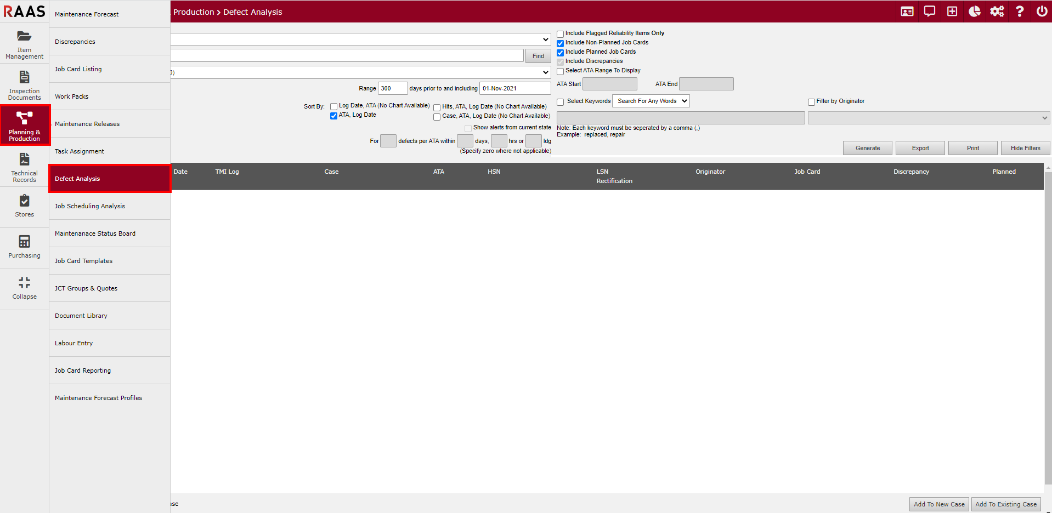Screen dimensions: 1052x513
Task: Open Technical Records in sidebar
Action: (24, 167)
